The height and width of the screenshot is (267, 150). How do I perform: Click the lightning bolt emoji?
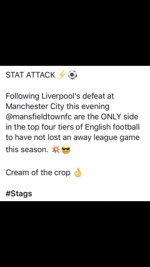[x=61, y=75]
